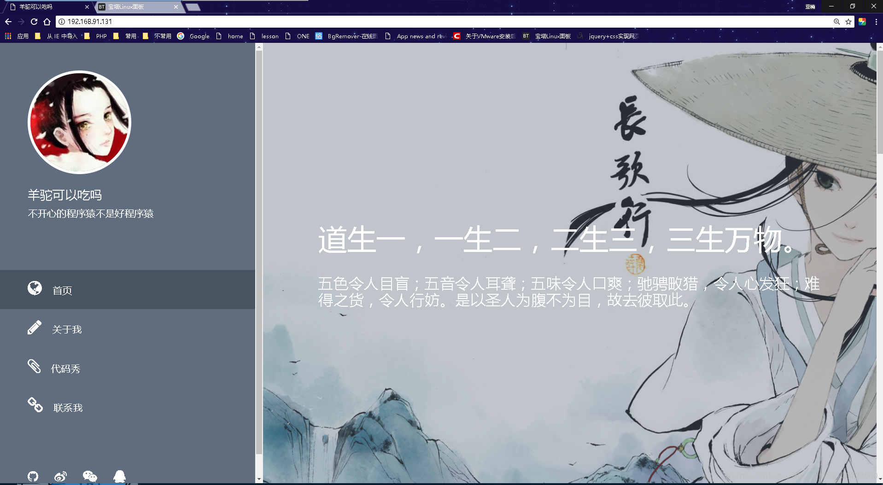Open the 不常用 bookmarks folder
Viewport: 883px width, 485px height.
(x=157, y=36)
